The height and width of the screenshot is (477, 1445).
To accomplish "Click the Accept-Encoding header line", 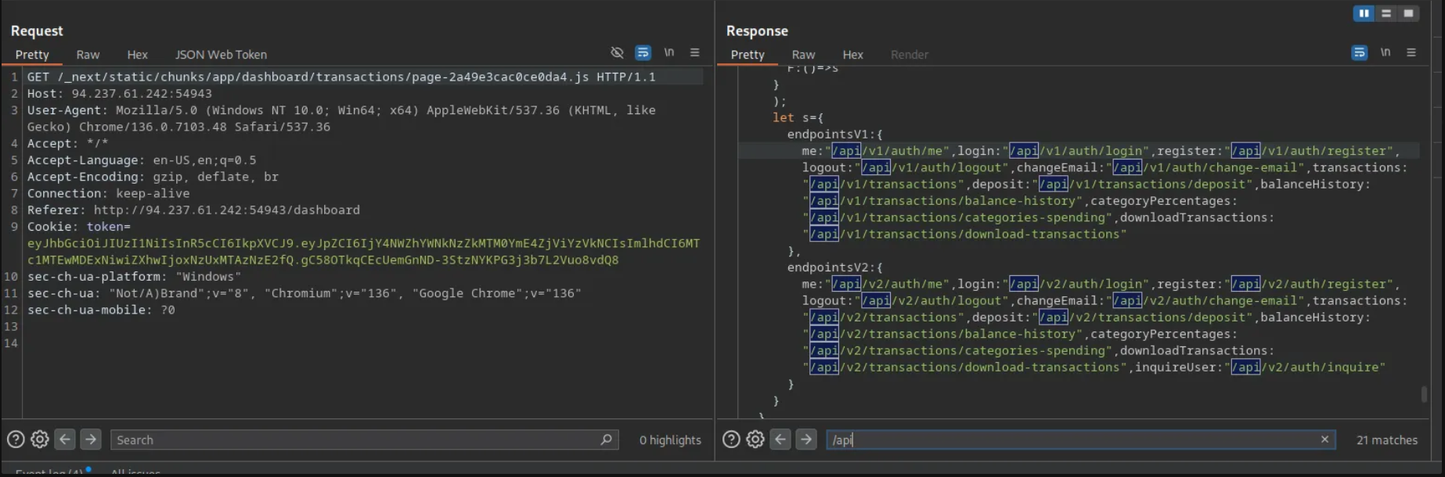I will coord(153,177).
